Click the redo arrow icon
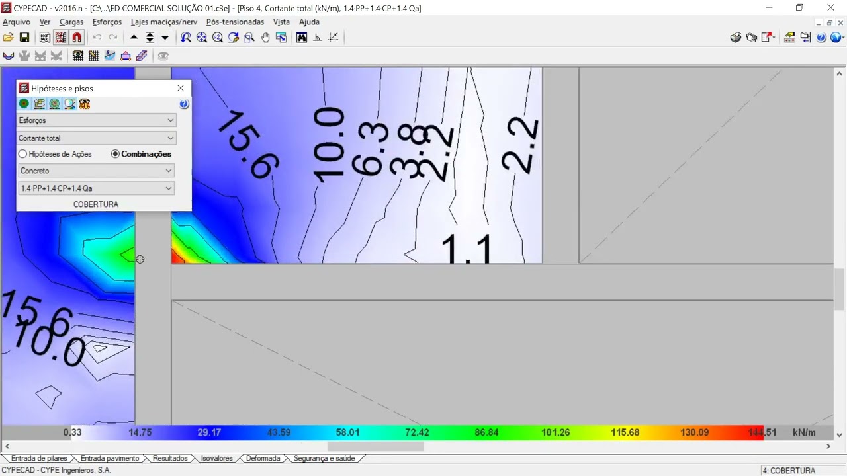Screen dimensions: 847x476 (x=113, y=38)
